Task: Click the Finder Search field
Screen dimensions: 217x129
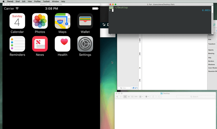Action: (196, 97)
